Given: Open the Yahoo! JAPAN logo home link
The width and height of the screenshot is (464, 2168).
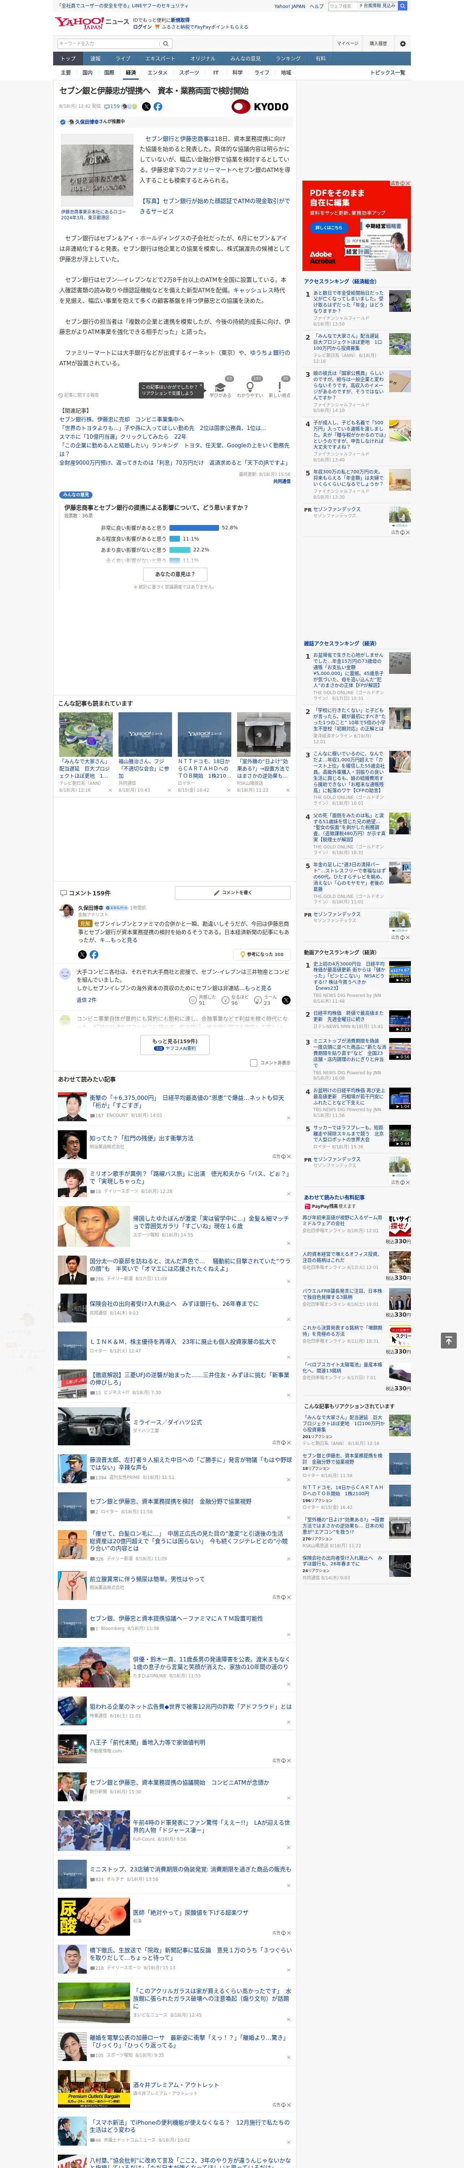Looking at the screenshot, I should 79,23.
